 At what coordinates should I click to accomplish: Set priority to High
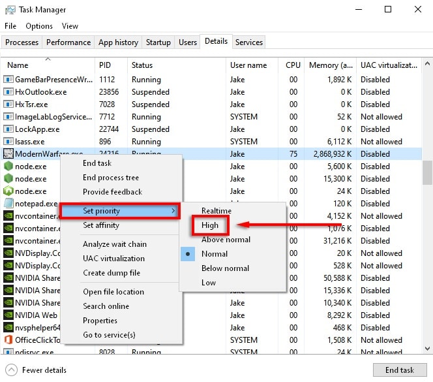click(x=210, y=225)
